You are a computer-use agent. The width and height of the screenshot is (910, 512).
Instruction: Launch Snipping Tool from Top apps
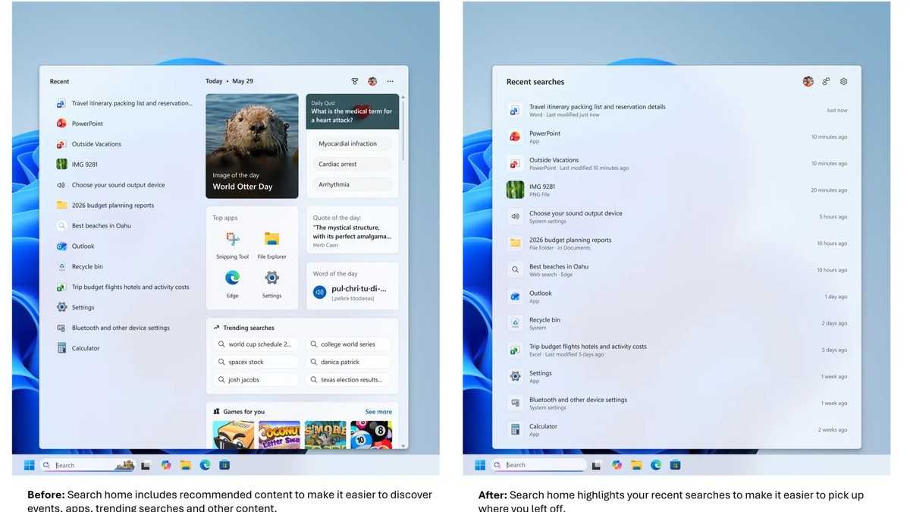click(233, 245)
